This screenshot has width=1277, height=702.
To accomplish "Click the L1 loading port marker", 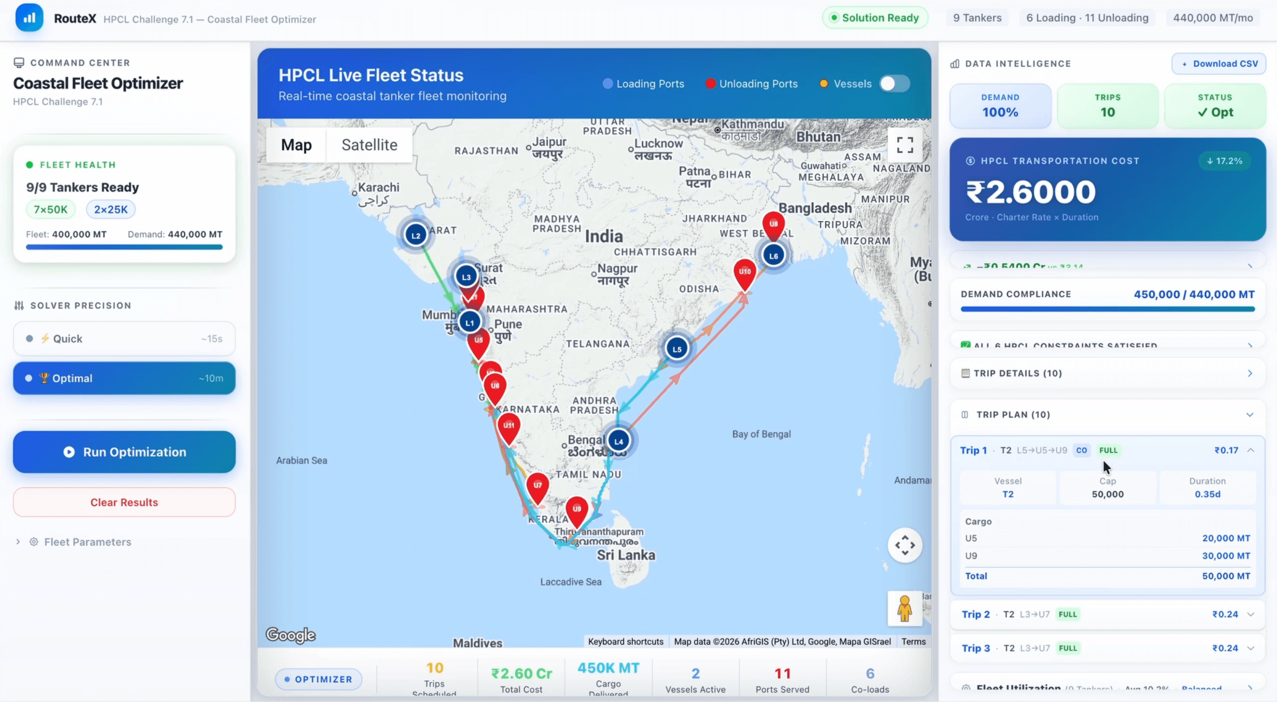I will coord(469,322).
